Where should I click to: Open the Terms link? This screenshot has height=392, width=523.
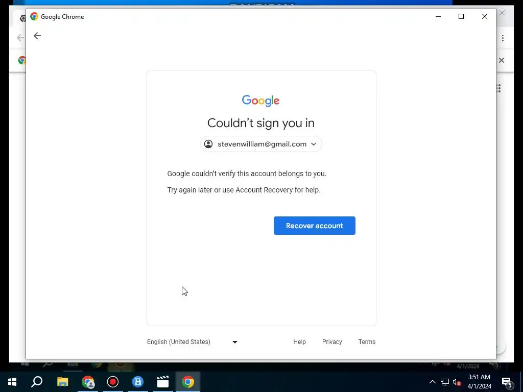367,341
